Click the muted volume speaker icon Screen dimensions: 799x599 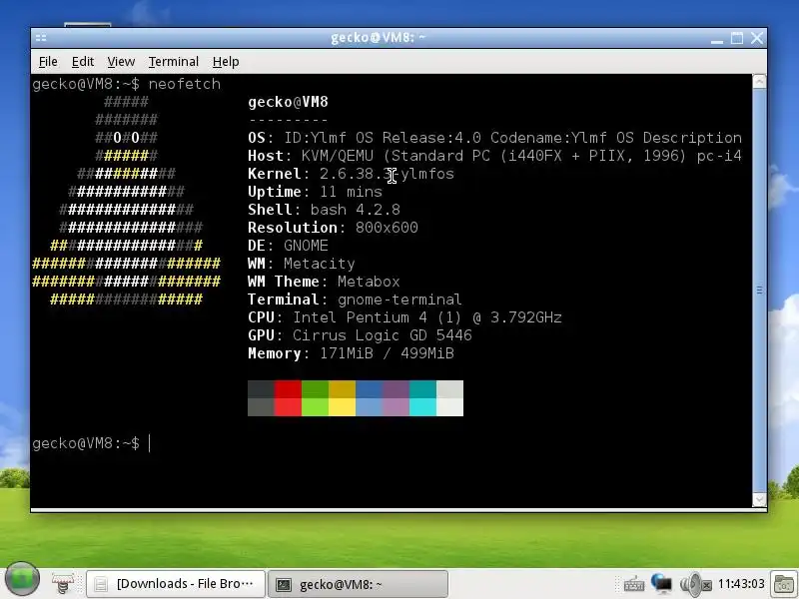point(695,584)
